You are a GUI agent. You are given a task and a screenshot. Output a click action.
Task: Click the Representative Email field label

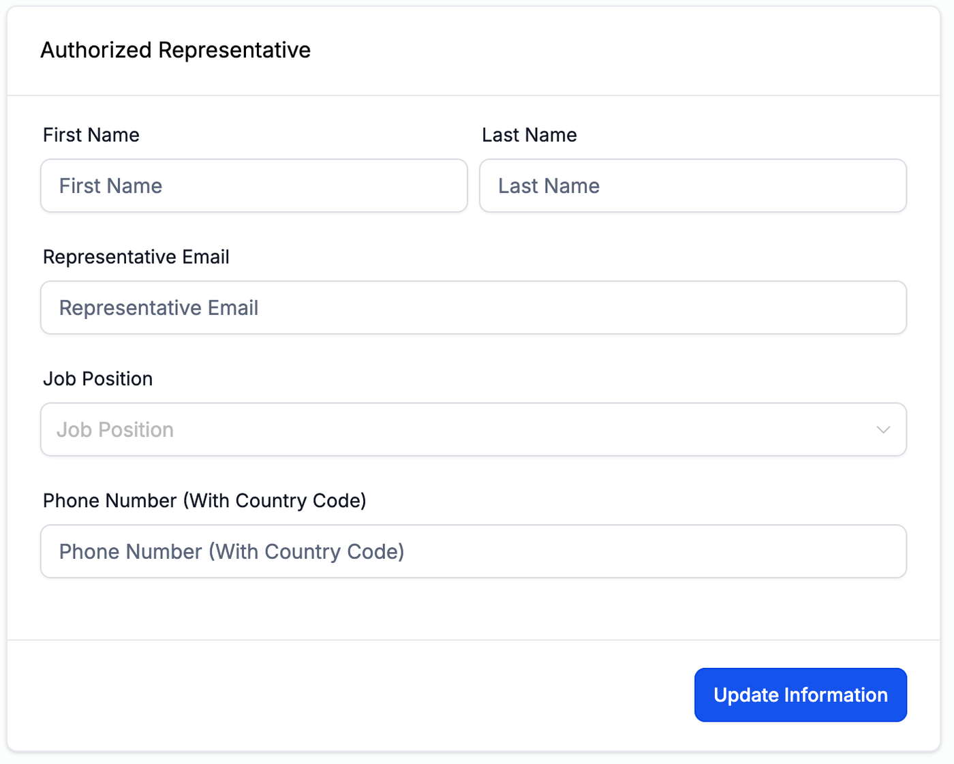[136, 257]
